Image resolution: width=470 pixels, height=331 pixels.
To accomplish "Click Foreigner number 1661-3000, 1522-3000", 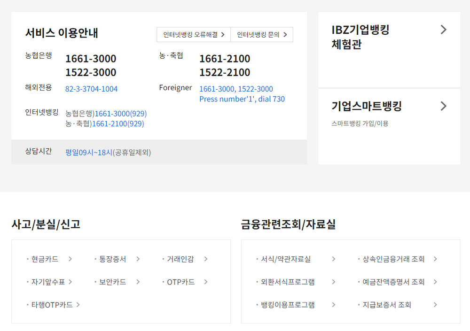I will click(x=236, y=89).
